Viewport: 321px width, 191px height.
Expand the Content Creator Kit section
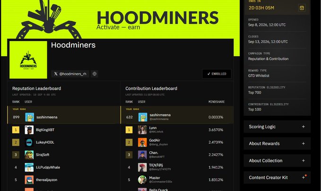277,177
